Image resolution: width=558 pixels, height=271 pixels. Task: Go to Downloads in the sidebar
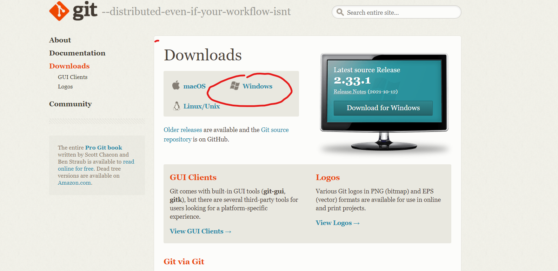pos(69,66)
